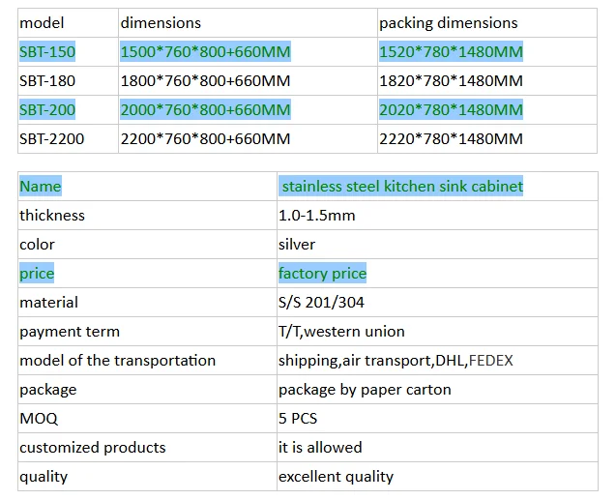Click the shipping, air transport, DHL, FEDEX text

(x=396, y=361)
